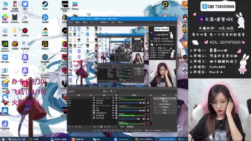Show the hidden 幸运大转盘 source
Image resolution: width=251 pixels, height=141 pixels.
point(113,118)
